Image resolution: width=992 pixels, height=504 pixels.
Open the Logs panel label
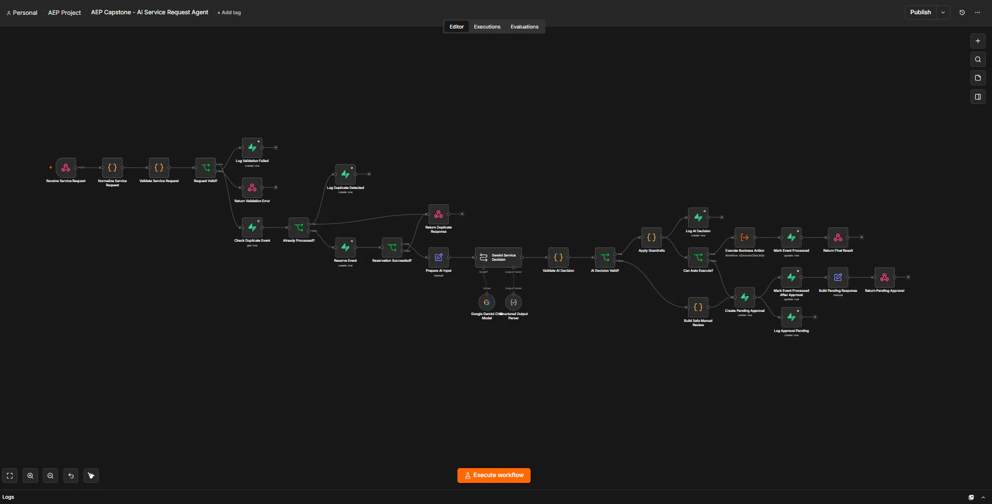[x=8, y=497]
